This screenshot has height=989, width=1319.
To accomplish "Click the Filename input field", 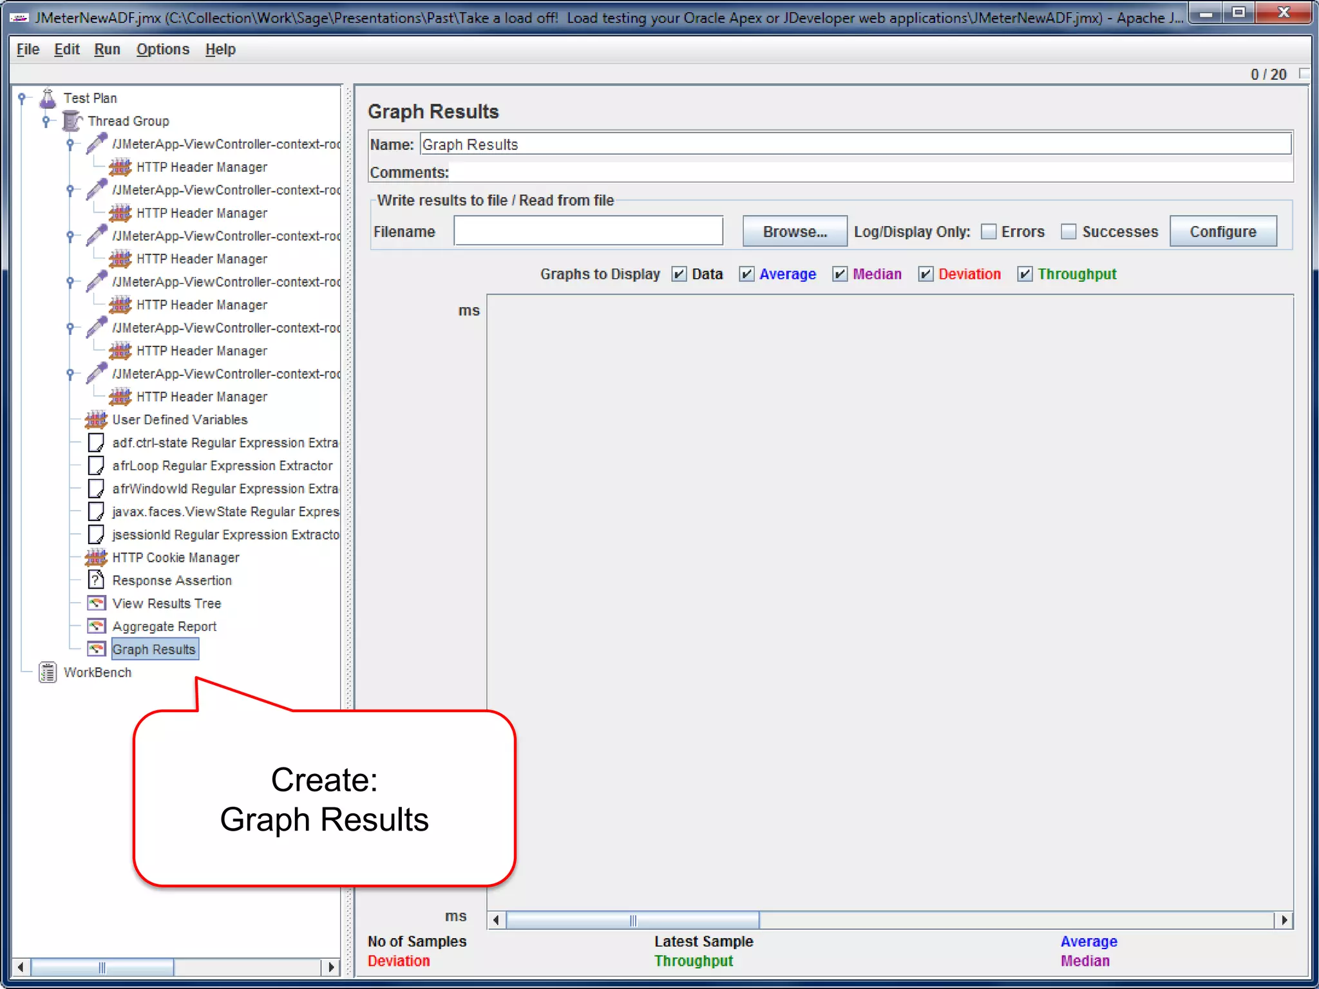I will tap(588, 231).
